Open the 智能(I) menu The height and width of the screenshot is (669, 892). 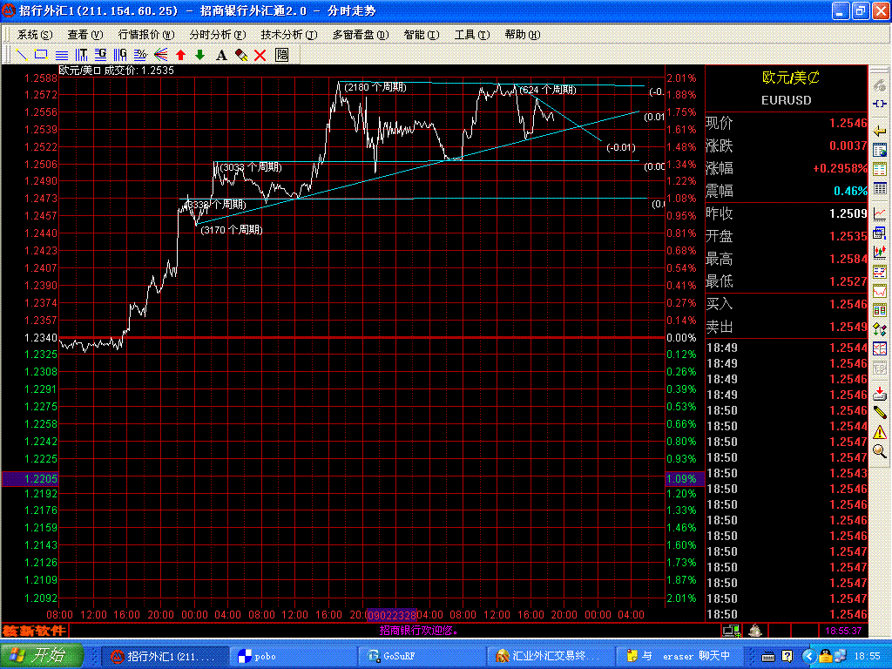coord(421,35)
